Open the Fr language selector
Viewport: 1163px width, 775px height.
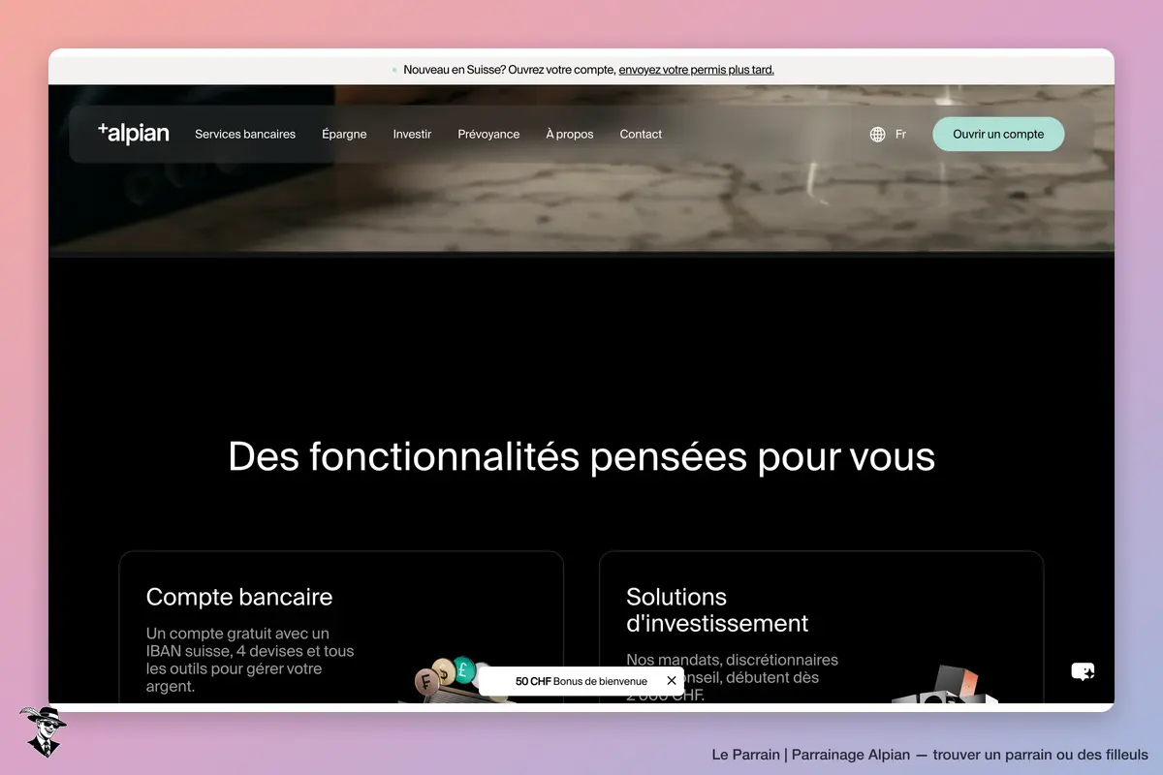pos(900,135)
